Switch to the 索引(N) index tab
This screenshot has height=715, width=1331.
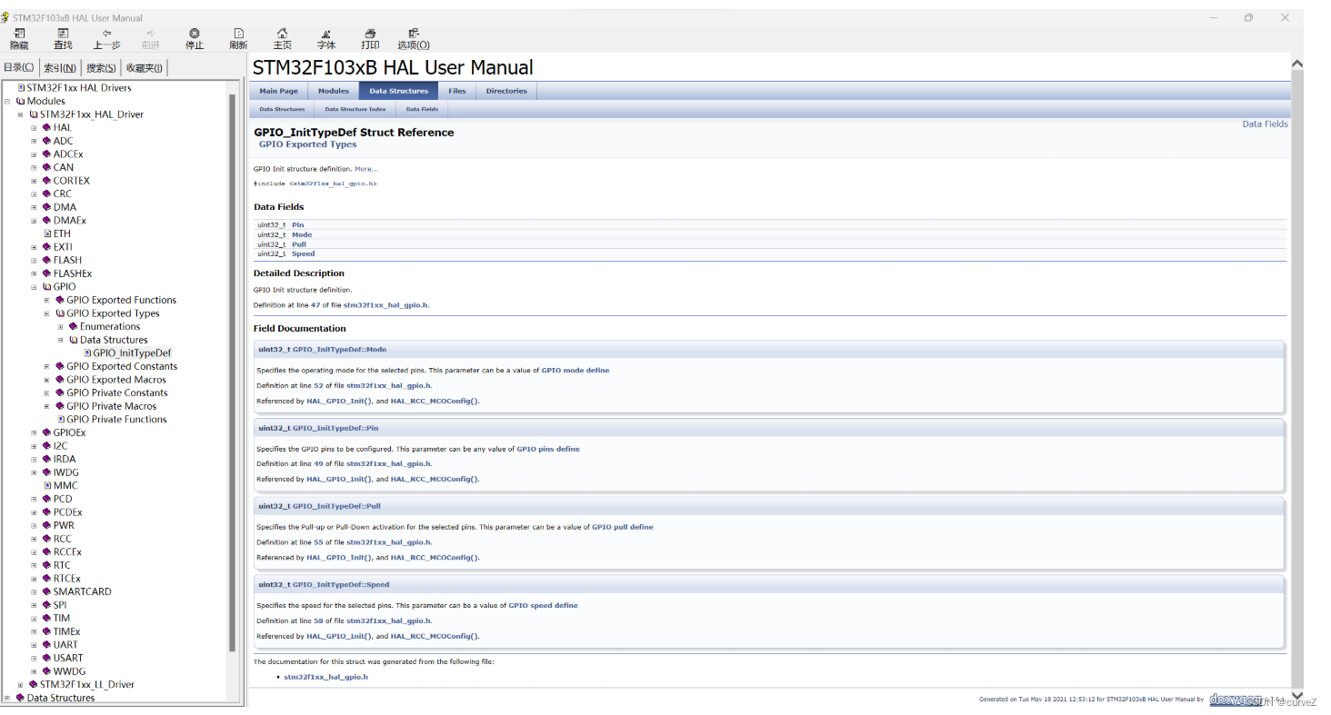[60, 68]
